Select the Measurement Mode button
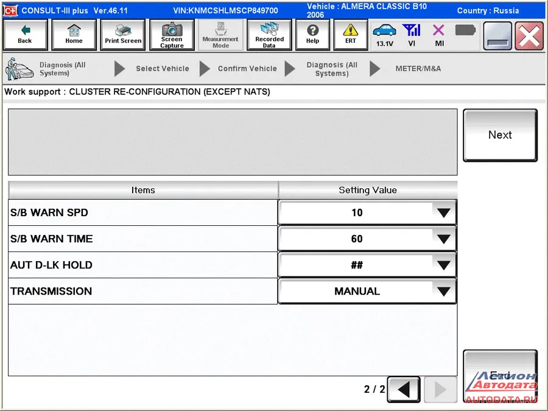This screenshot has width=548, height=411. tap(220, 35)
